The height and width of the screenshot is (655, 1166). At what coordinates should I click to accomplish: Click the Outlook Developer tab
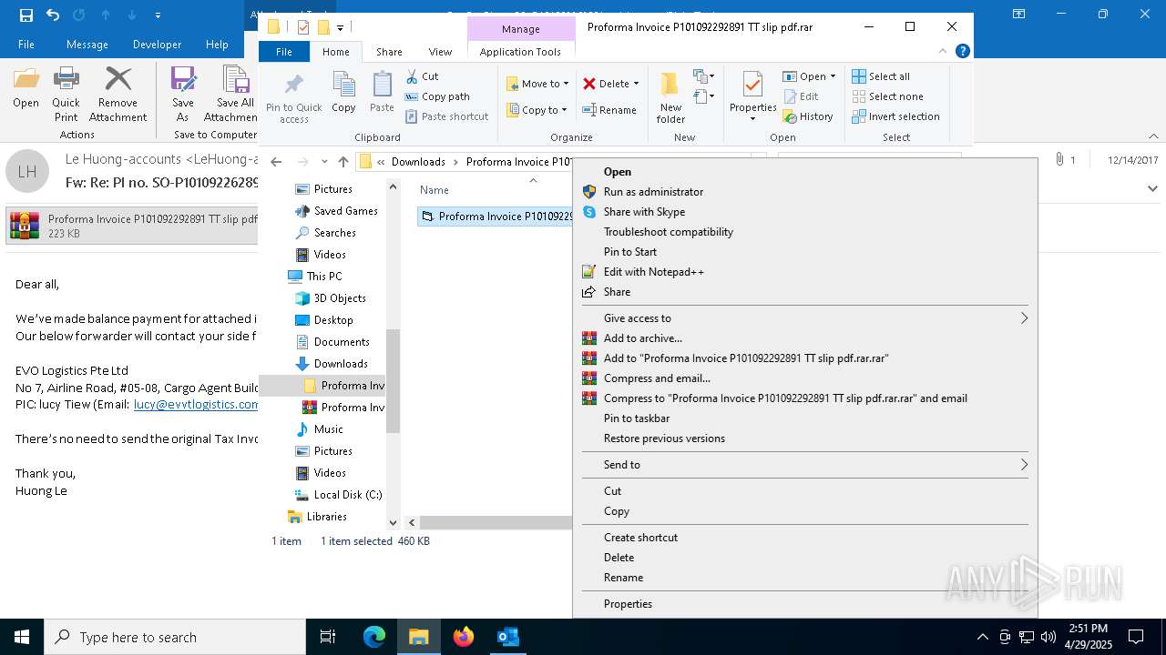click(x=157, y=44)
